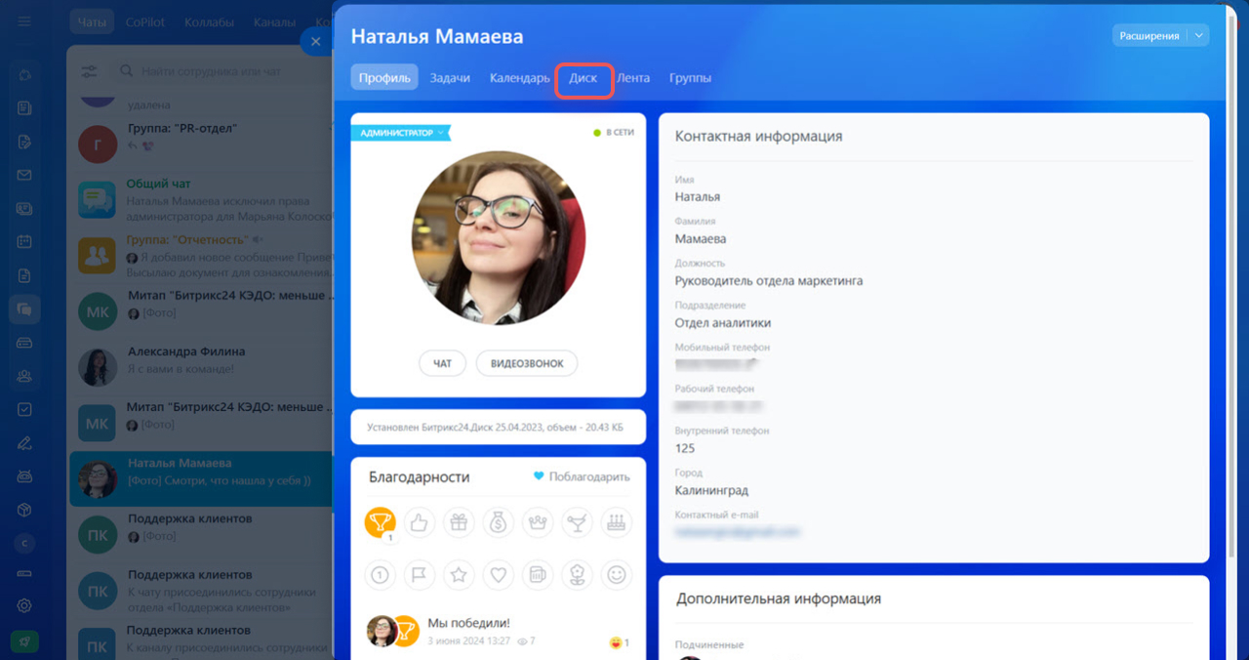1249x660 pixels.
Task: Select the crown gratitude badge
Action: coord(538,522)
